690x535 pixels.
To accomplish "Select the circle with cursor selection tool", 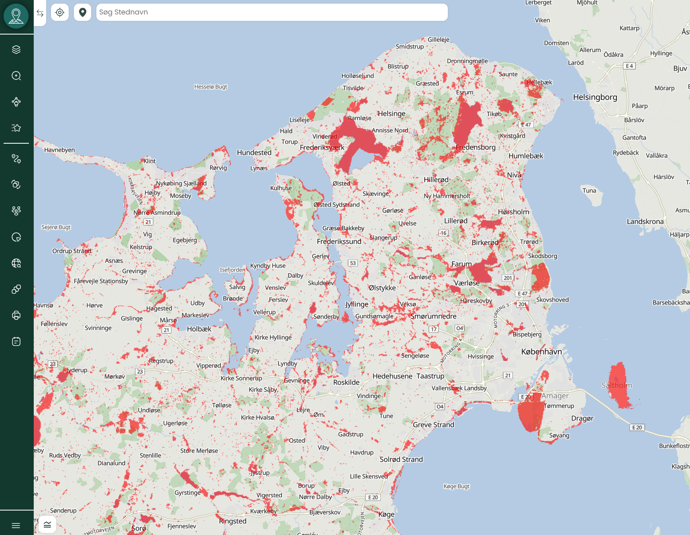I will (16, 237).
